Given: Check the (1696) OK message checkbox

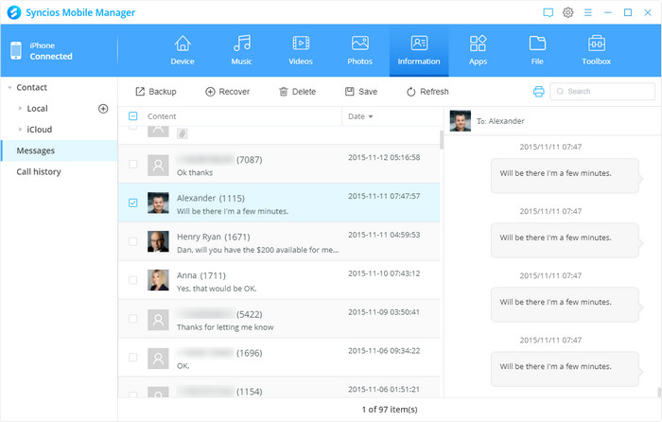Looking at the screenshot, I should 133,358.
